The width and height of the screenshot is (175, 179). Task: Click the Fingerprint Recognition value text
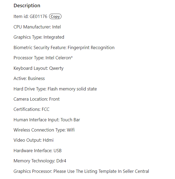coord(91,48)
